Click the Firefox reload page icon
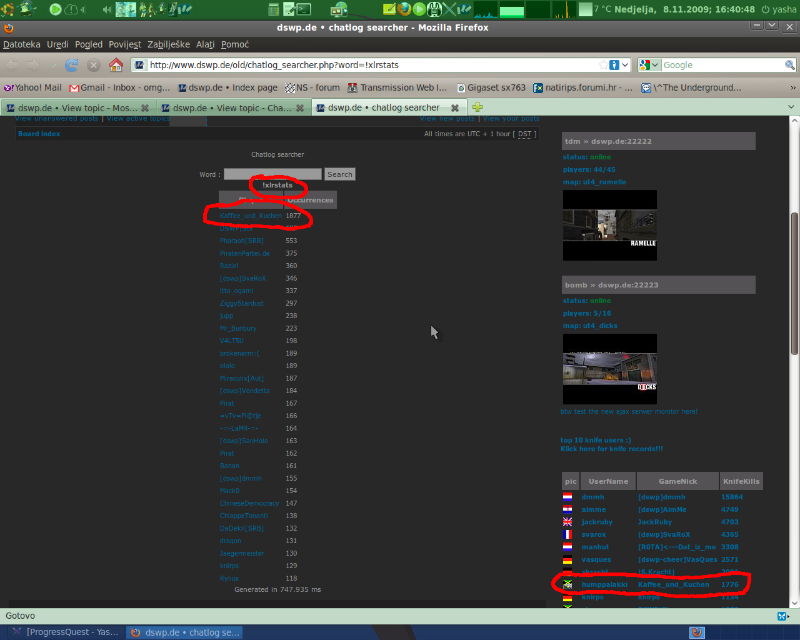Viewport: 800px width, 640px height. tap(72, 65)
